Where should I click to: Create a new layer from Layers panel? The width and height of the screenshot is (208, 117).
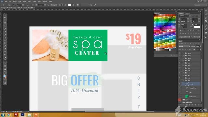tap(196, 105)
